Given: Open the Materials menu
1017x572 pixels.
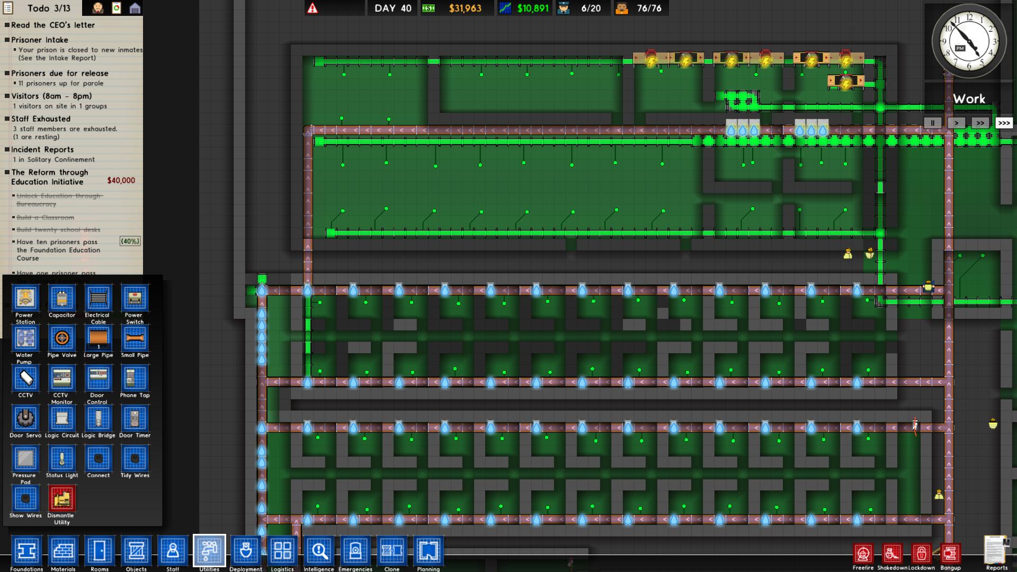Looking at the screenshot, I should [x=63, y=551].
